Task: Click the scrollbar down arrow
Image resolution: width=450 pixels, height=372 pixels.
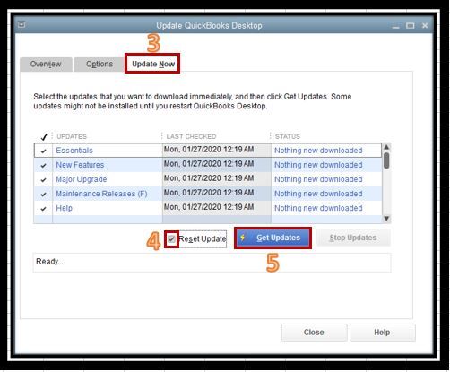Action: pos(386,219)
